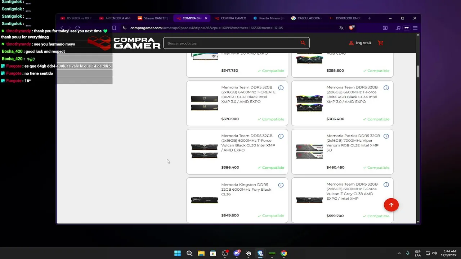Select the Patriot Viper Venom memory thumbnail
Image resolution: width=461 pixels, height=259 pixels.
tap(309, 151)
